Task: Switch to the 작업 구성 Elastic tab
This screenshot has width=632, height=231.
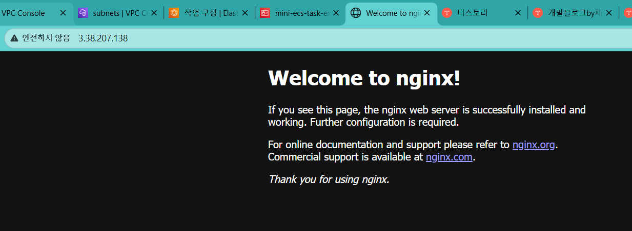Action: [x=210, y=13]
